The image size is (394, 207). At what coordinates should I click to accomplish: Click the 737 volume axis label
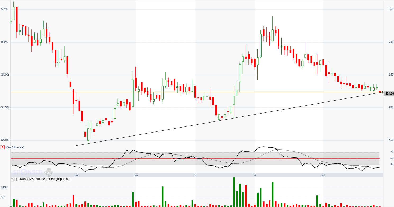pyautogui.click(x=3, y=197)
